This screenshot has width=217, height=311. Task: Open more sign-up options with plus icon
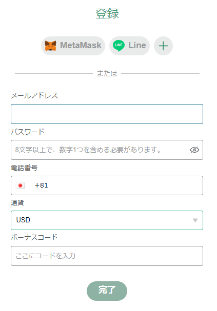164,46
